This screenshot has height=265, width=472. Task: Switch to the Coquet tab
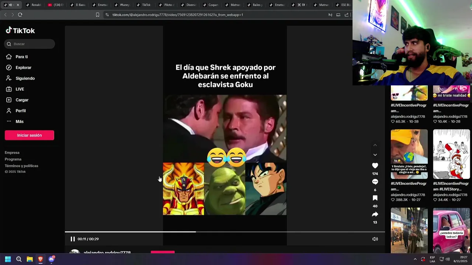pos(211,5)
